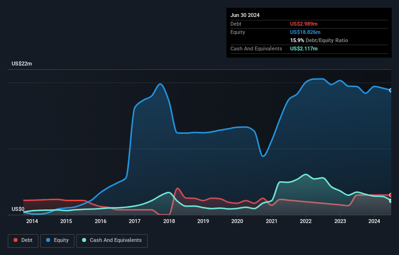
Task: Click the 2019 x-axis label
Action: pos(203,221)
